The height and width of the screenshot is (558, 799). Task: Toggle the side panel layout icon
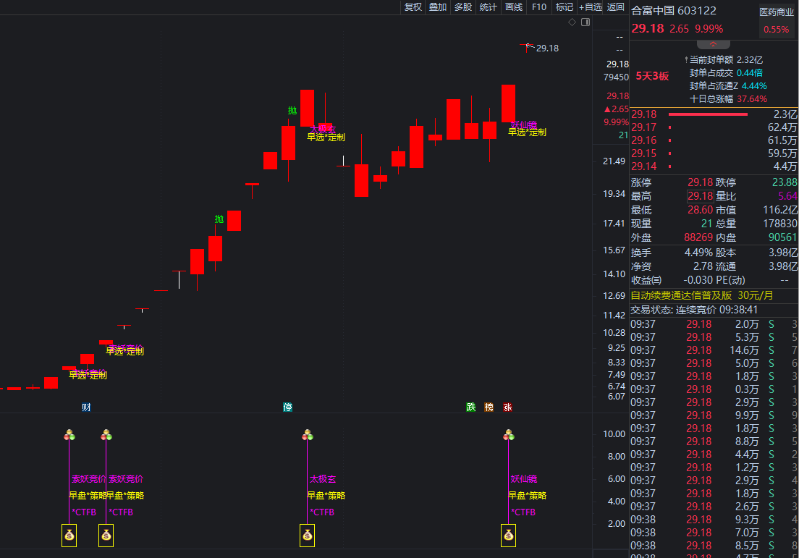(x=585, y=22)
